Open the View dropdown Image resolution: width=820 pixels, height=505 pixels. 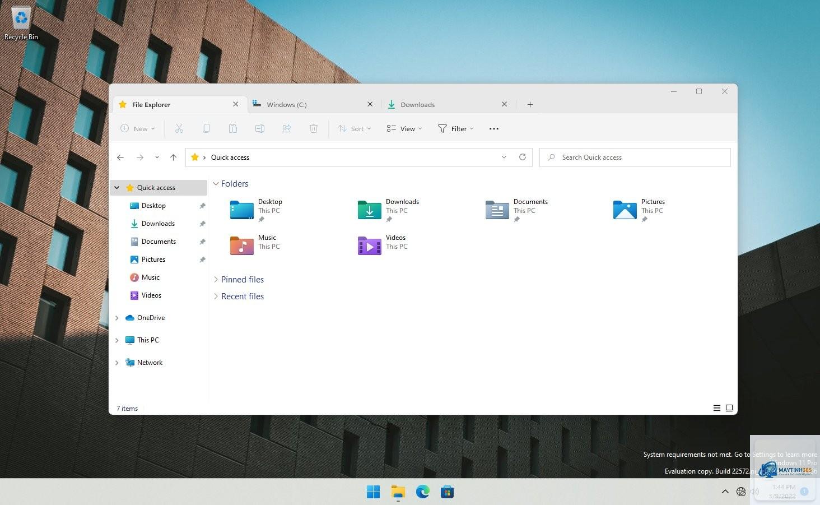tap(404, 128)
